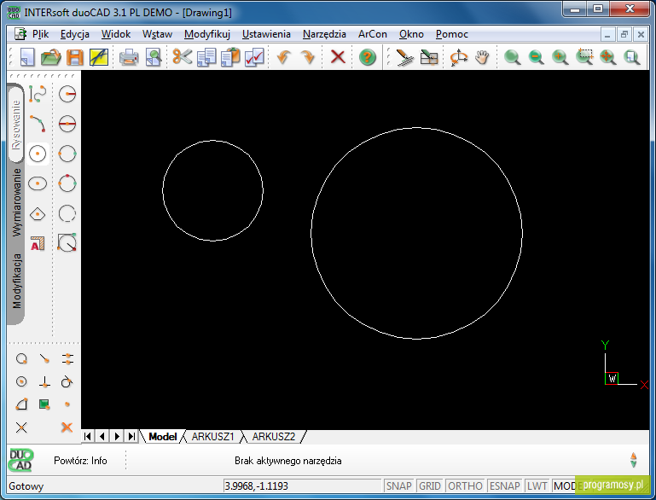This screenshot has width=656, height=500.
Task: Click the zoom extents magnifier with arrows
Action: point(608,57)
